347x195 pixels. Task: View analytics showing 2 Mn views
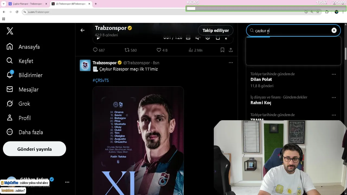coord(195,50)
